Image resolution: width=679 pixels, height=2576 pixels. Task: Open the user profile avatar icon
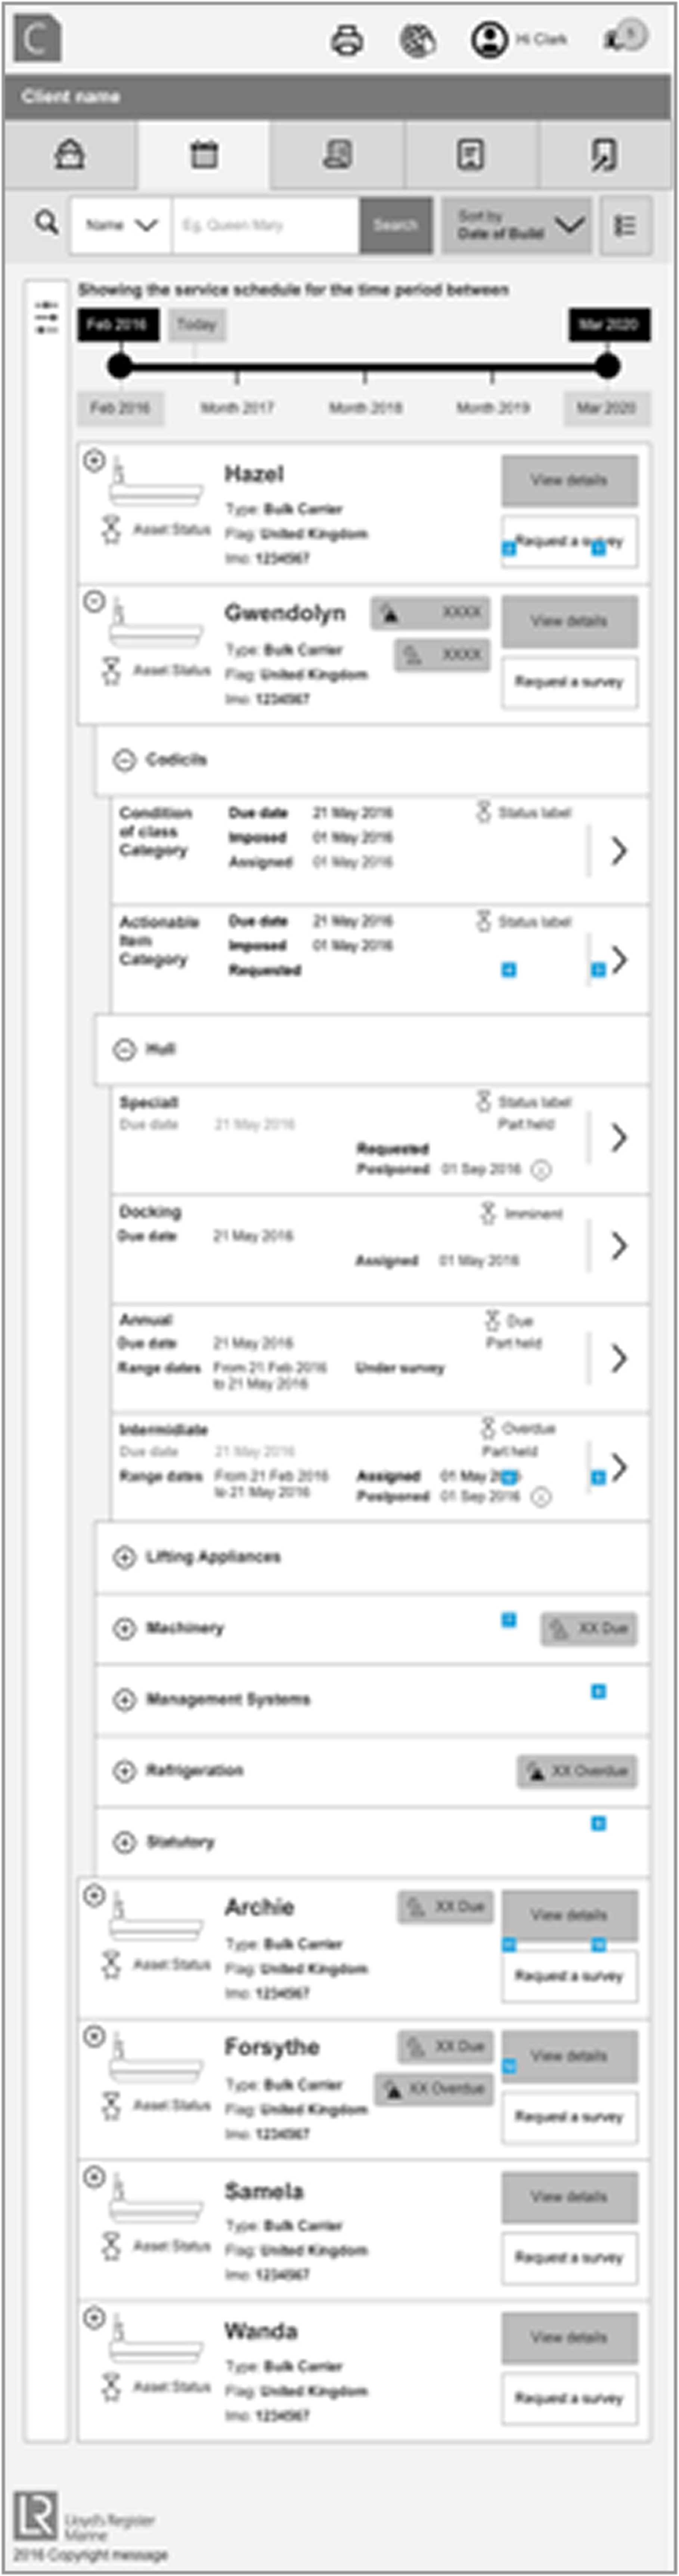tap(490, 40)
